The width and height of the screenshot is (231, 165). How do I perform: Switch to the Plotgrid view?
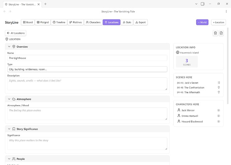[x=43, y=22]
